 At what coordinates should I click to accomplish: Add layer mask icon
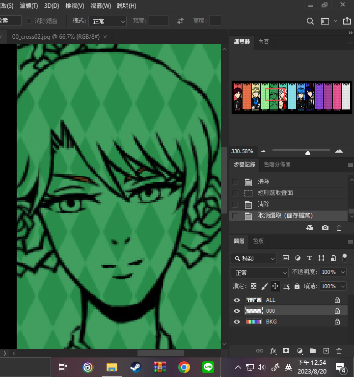tap(286, 350)
